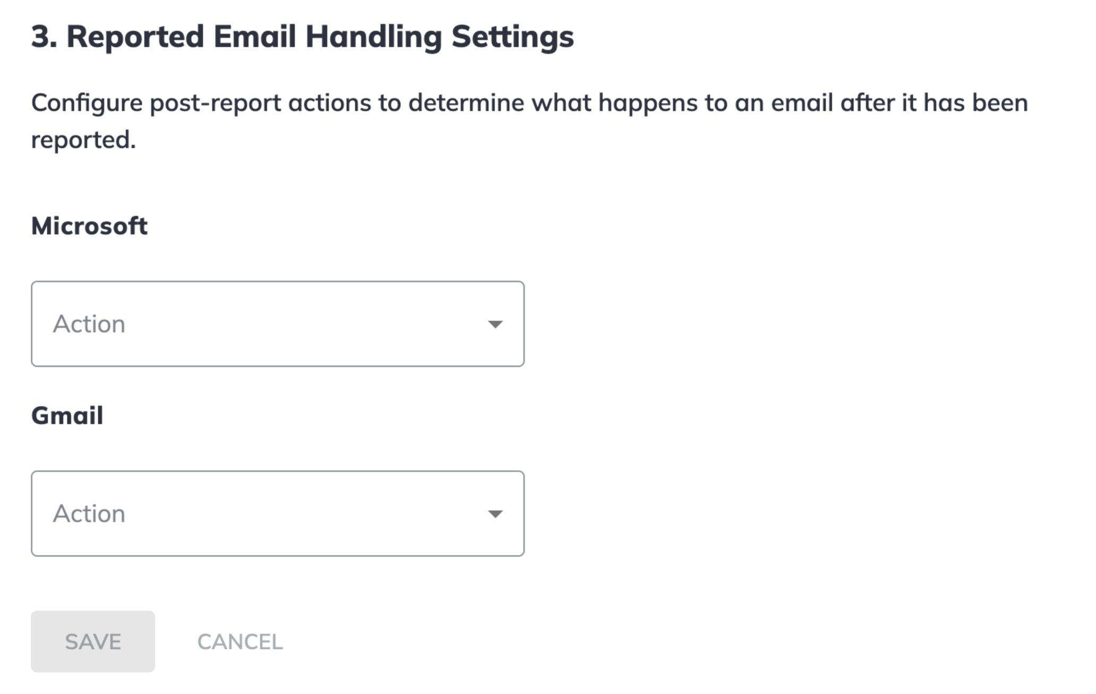This screenshot has height=694, width=1096.
Task: Click the Action placeholder text under Microsoft
Action: [x=89, y=324]
